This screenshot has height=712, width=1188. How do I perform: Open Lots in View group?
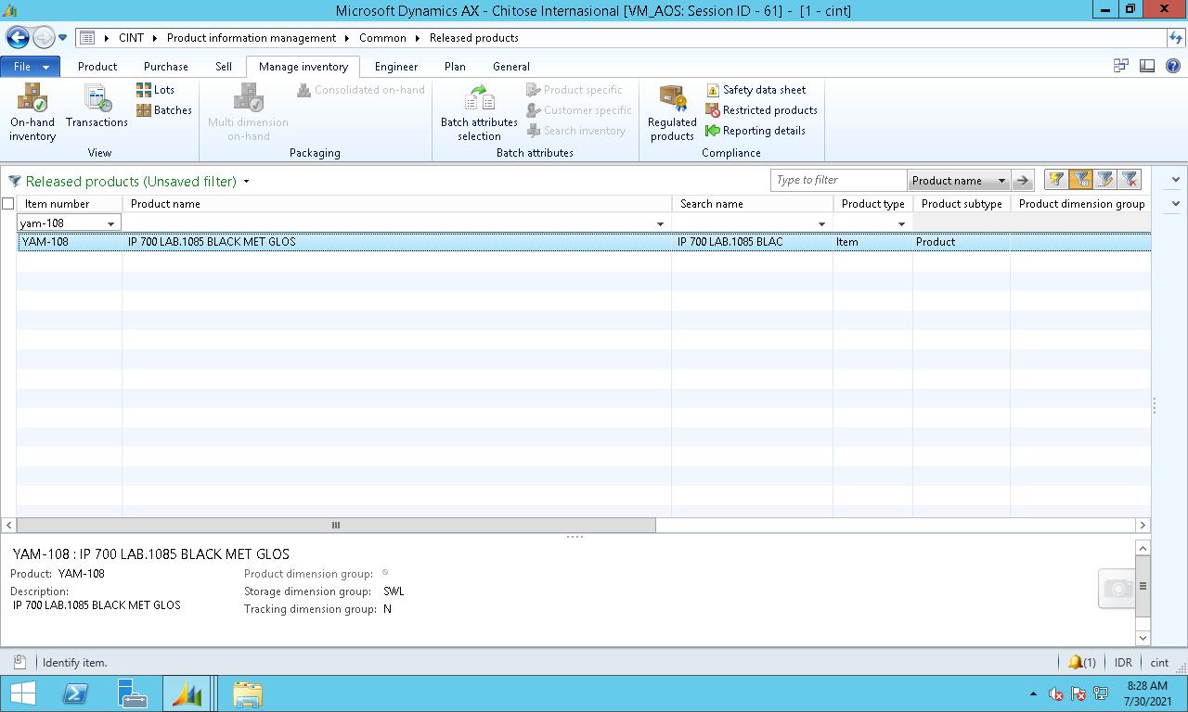[155, 90]
